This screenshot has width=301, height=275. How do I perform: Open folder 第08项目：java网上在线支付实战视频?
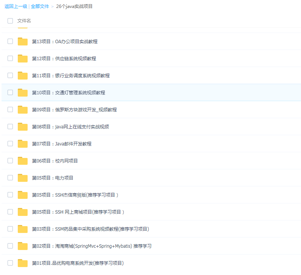point(70,127)
